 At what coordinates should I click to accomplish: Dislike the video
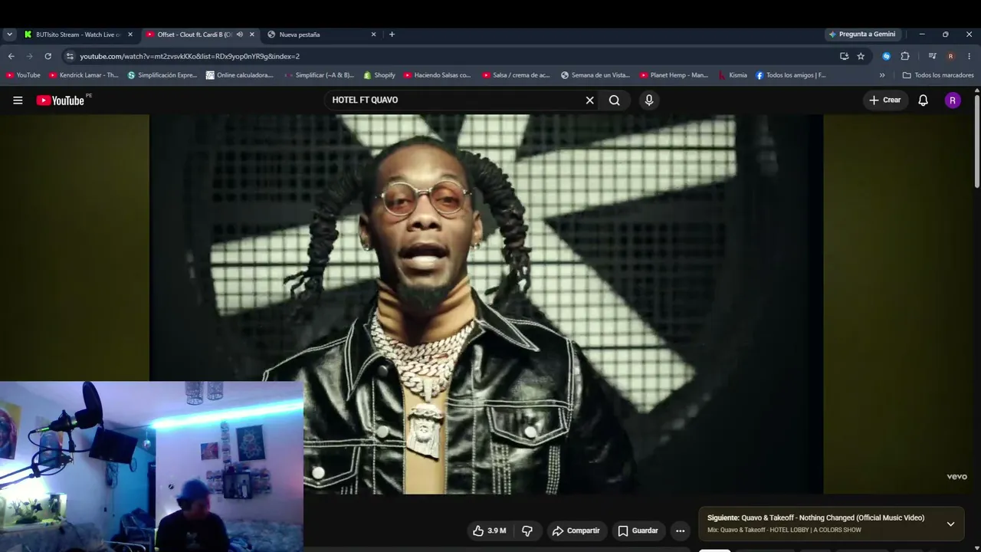click(x=527, y=531)
